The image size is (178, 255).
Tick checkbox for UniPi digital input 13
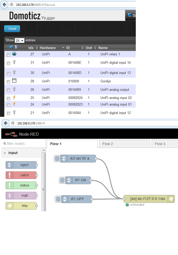coord(9,73)
